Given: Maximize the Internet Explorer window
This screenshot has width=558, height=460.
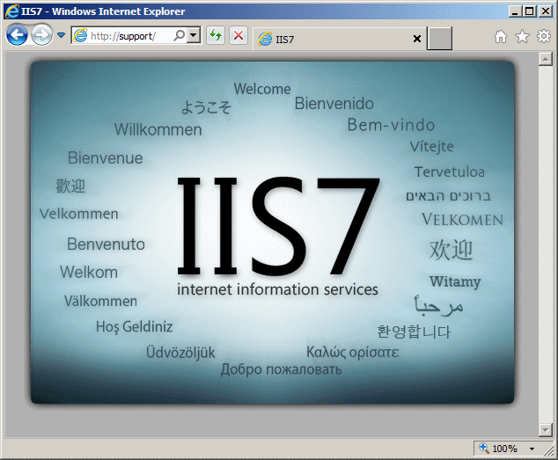Looking at the screenshot, I should tap(530, 11).
